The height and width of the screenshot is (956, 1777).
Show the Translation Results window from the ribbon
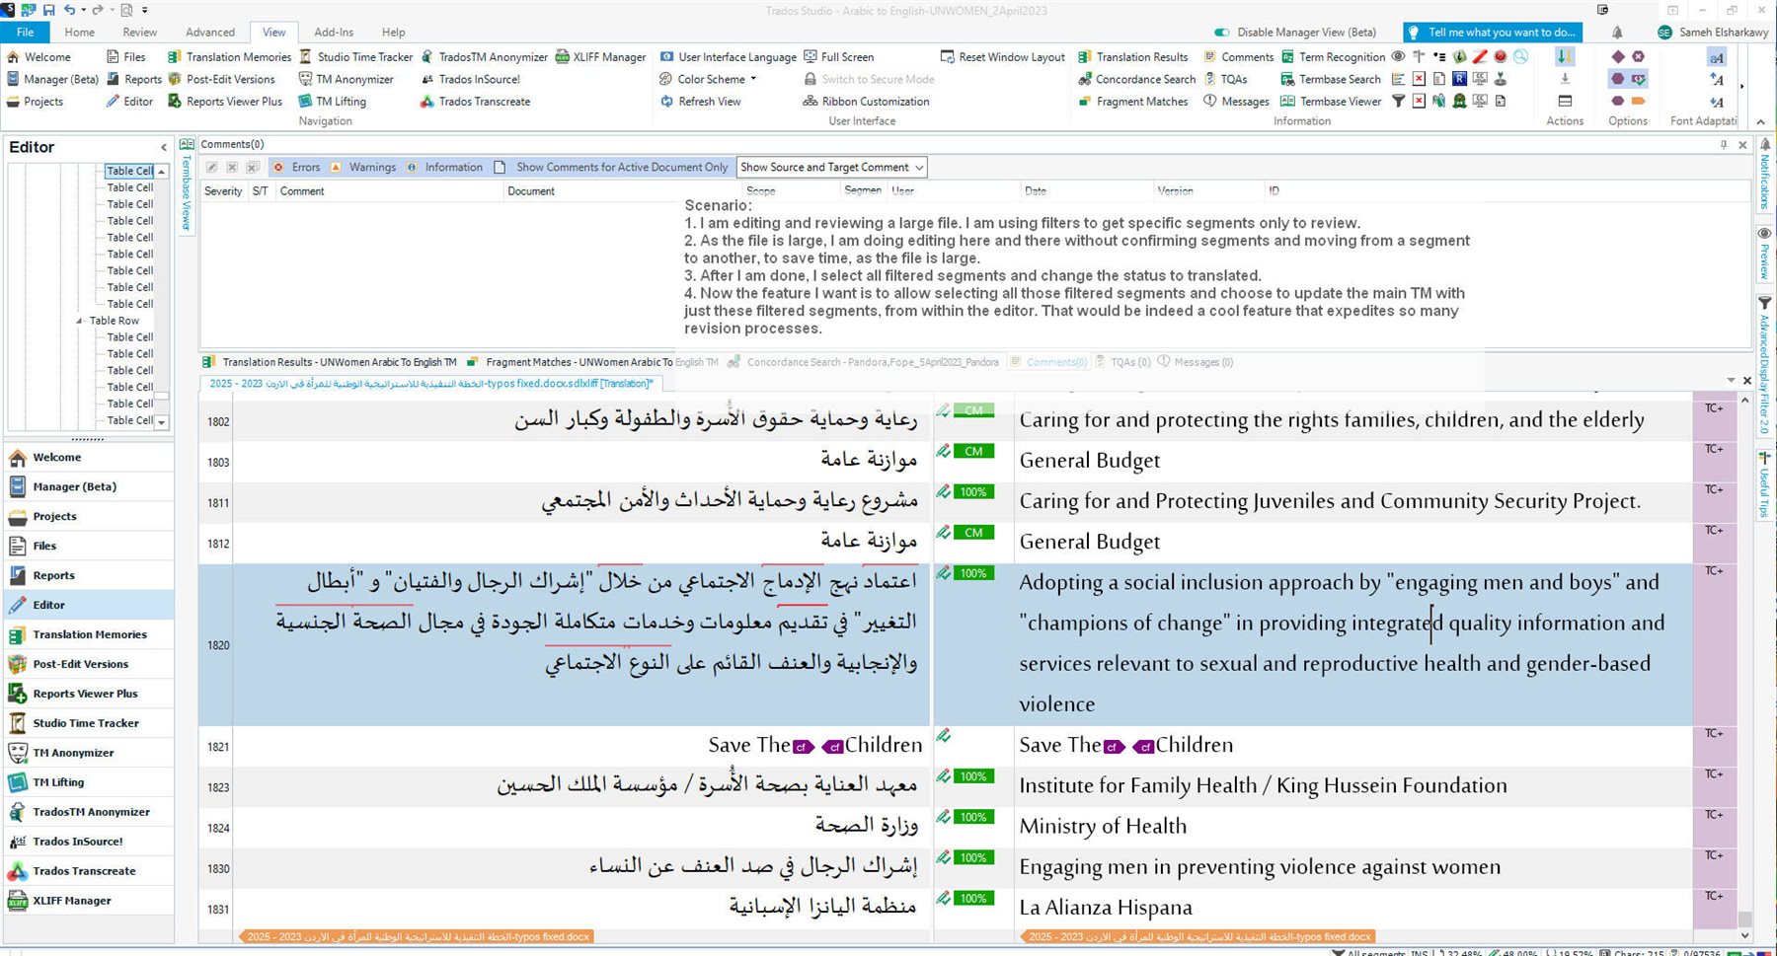pyautogui.click(x=1132, y=57)
